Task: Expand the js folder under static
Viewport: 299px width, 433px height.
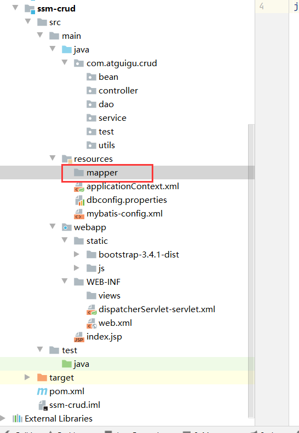Action: pyautogui.click(x=77, y=268)
